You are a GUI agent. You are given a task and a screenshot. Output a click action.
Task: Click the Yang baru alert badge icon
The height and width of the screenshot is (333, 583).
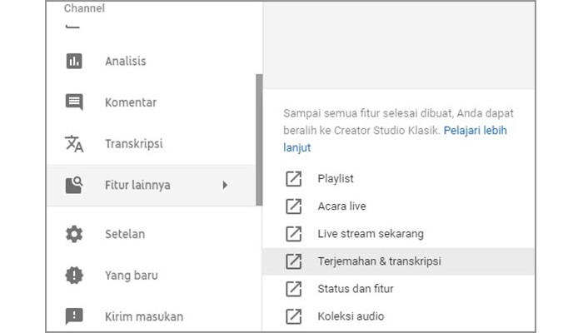[x=74, y=275]
